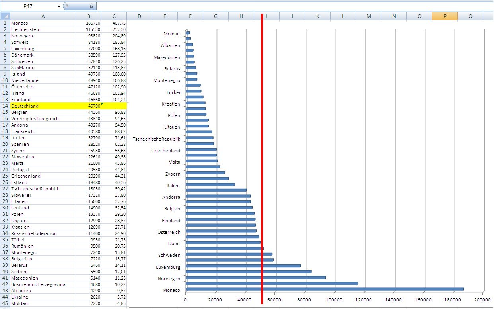Screen dimensions: 494x309
Task: Click the Select All corner triangle
Action: 5,16
